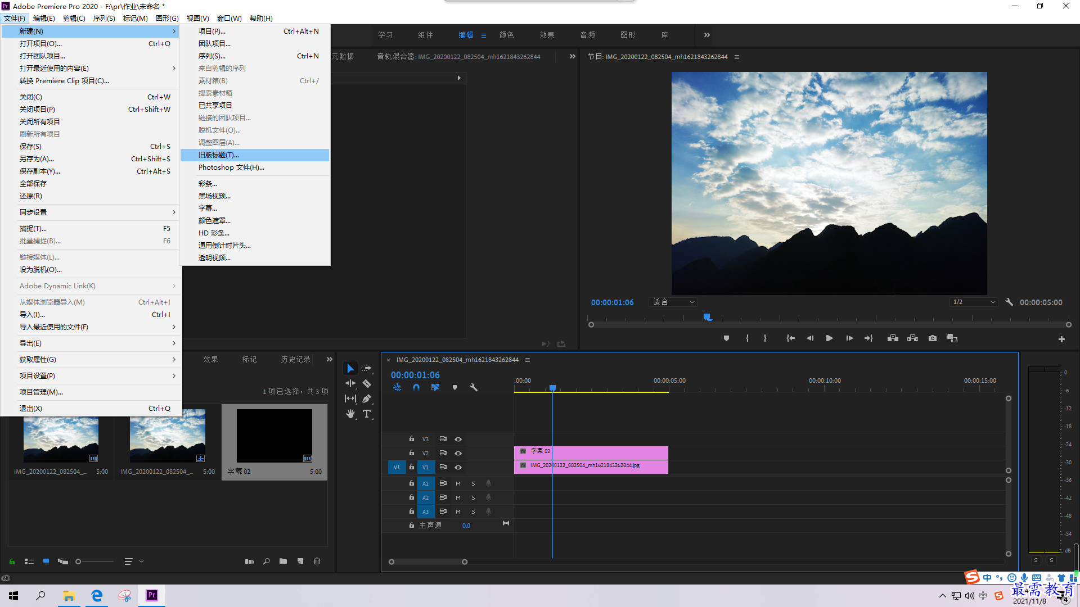Mute audio track A1

click(x=458, y=483)
